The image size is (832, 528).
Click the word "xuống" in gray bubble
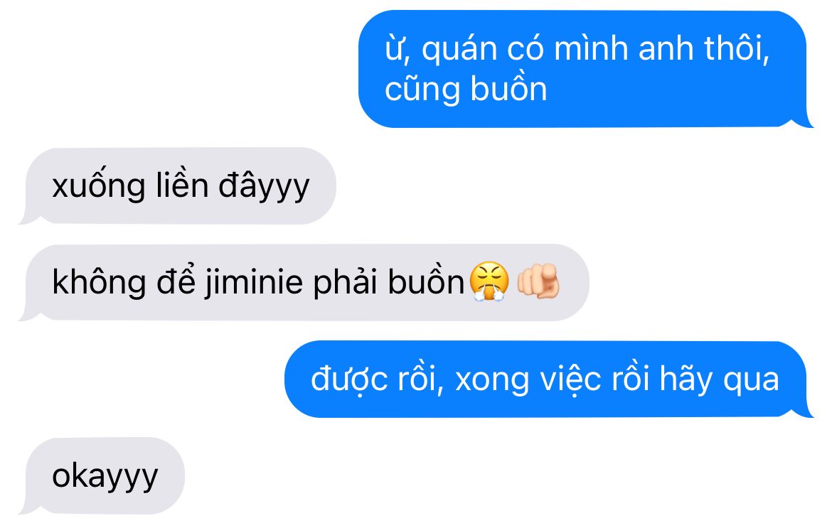[99, 187]
